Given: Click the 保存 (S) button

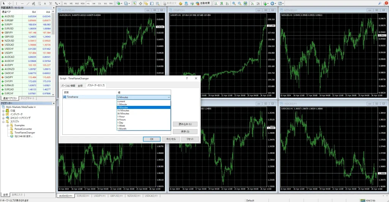Looking at the screenshot, I should coord(185,132).
